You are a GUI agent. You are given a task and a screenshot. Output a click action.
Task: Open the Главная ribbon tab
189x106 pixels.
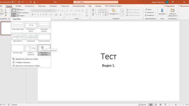(x=9, y=6)
